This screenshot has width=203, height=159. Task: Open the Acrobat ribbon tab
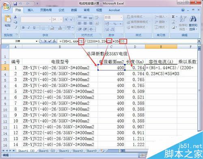tap(114, 10)
